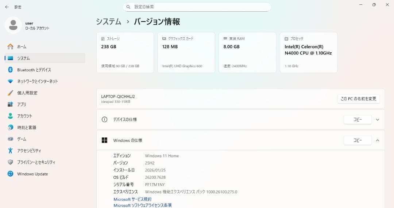Click the Windows Update sync icon
Viewport: 394px width, 208px height.
tap(10, 174)
